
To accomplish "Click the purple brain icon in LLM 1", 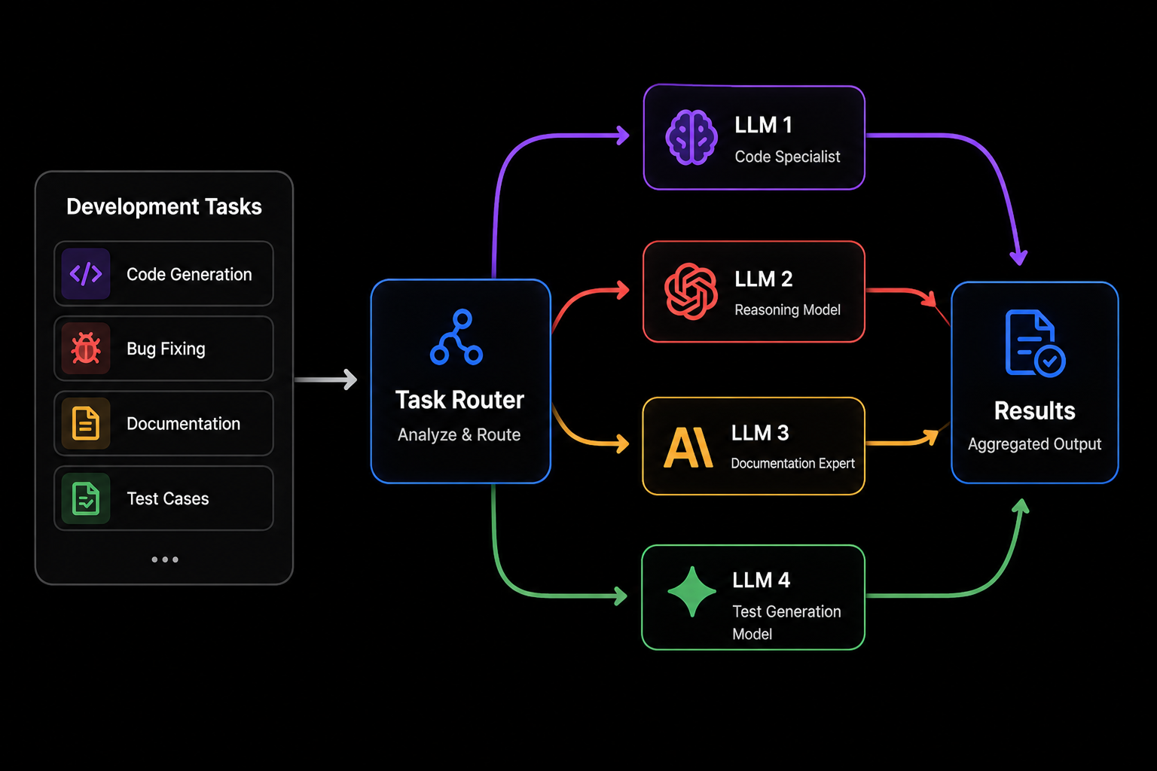I will [x=691, y=137].
